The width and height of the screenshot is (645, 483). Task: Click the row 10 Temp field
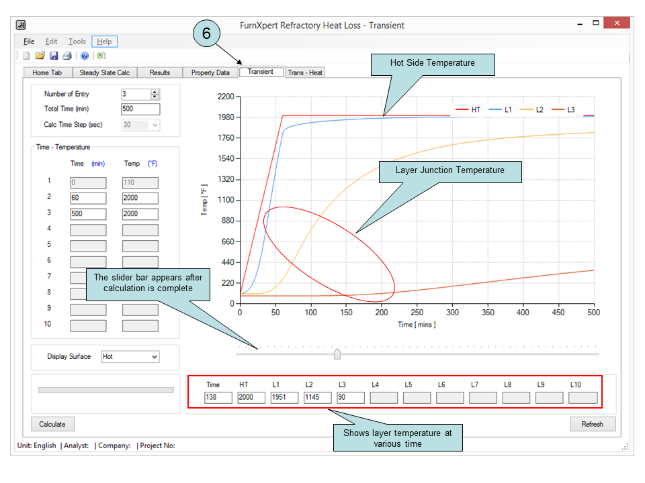[x=140, y=326]
